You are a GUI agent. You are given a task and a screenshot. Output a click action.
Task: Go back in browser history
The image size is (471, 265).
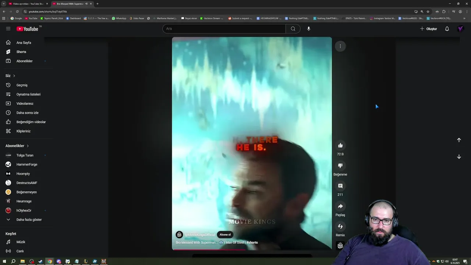[x=4, y=11]
